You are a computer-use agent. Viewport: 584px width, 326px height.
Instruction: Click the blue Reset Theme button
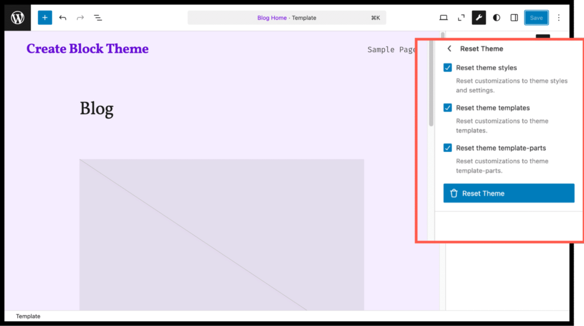(509, 193)
